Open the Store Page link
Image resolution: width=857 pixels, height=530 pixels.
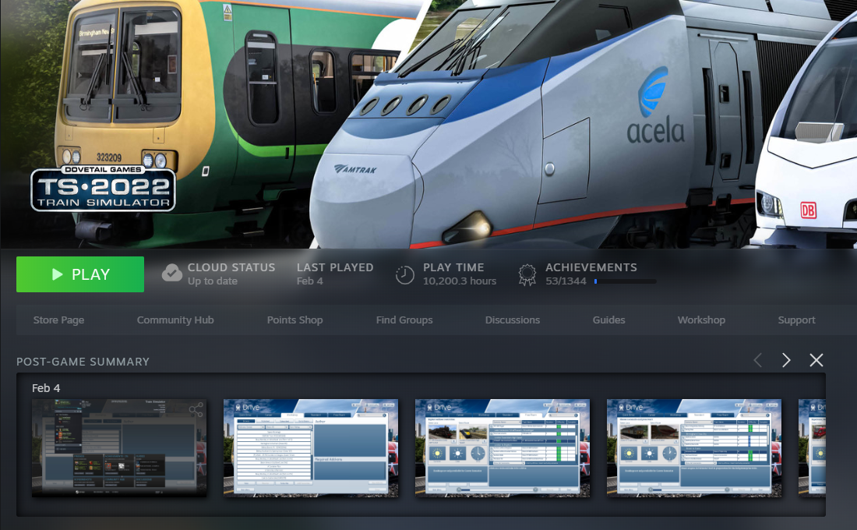pos(58,320)
